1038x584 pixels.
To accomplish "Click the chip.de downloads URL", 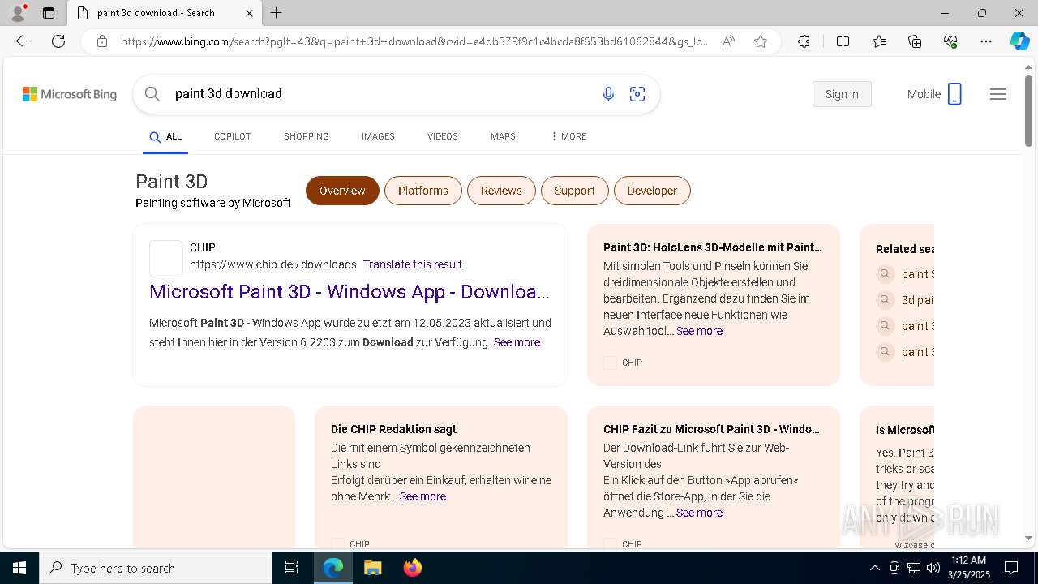I will click(273, 264).
